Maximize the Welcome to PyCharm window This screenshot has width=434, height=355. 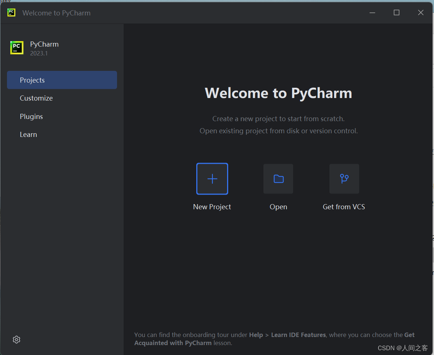(x=396, y=13)
